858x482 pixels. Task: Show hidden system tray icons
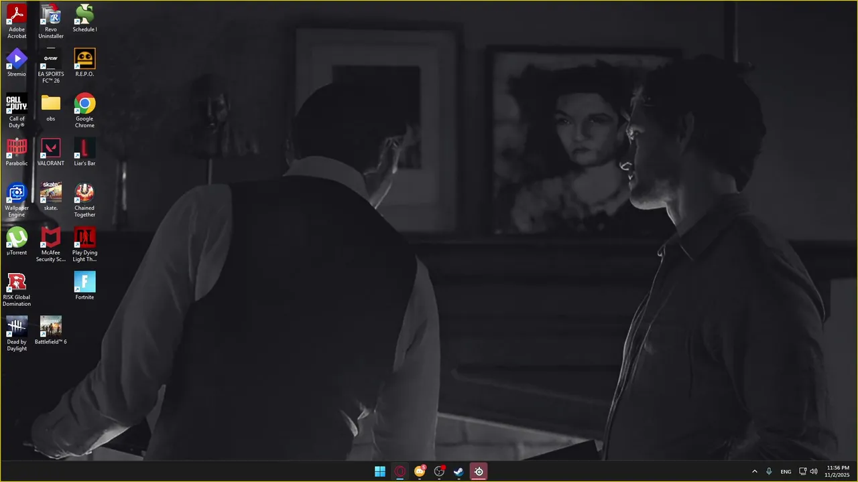click(754, 471)
